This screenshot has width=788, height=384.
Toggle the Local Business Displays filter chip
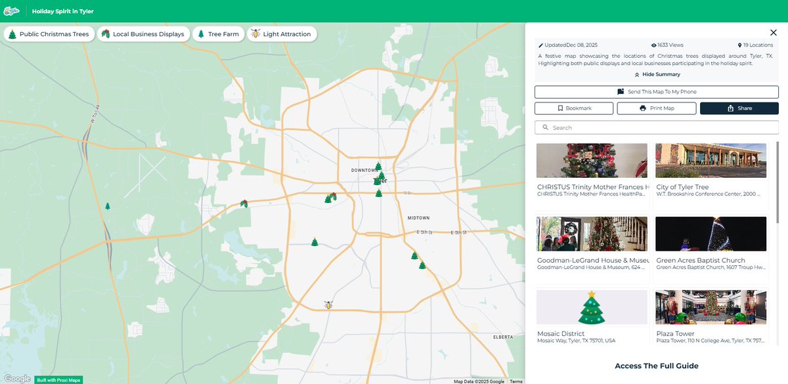point(143,34)
